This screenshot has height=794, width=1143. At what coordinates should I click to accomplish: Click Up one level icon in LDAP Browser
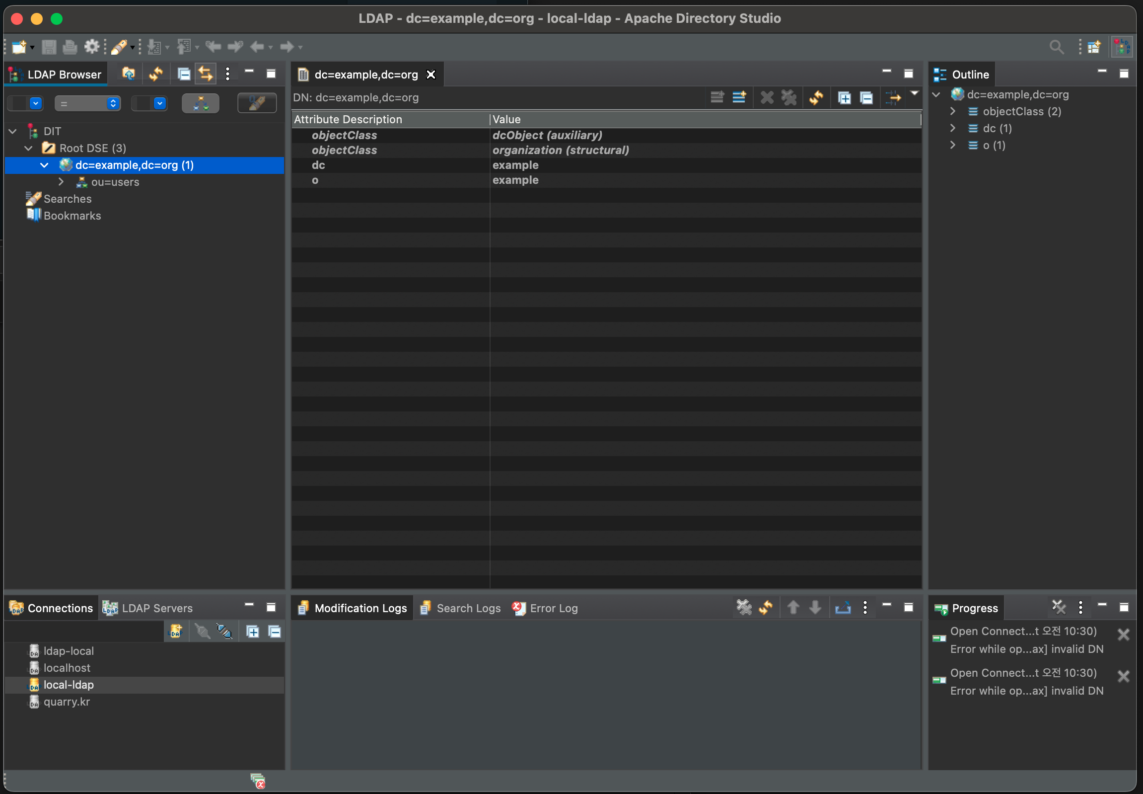pos(128,74)
